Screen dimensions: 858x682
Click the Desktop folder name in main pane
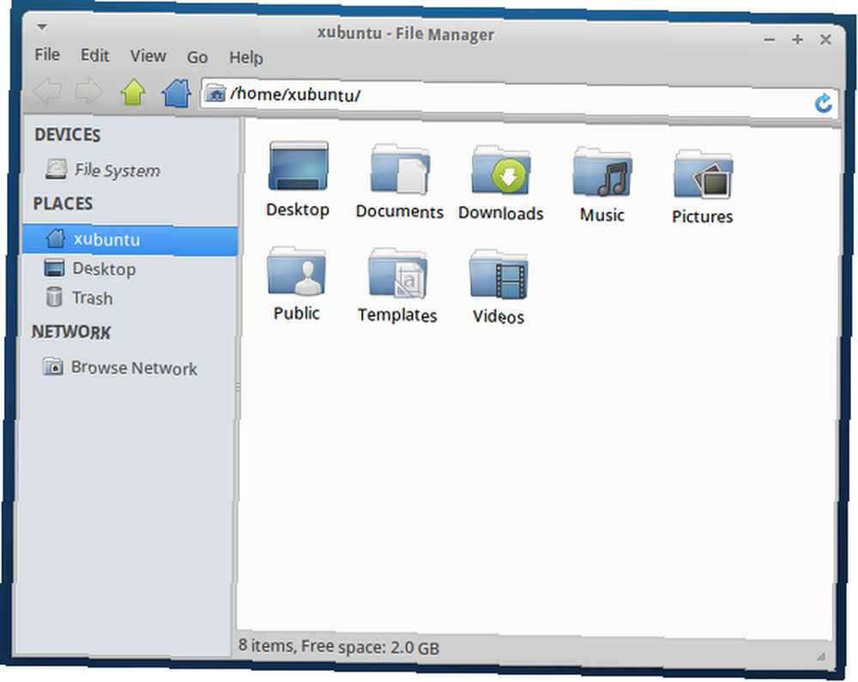tap(298, 209)
